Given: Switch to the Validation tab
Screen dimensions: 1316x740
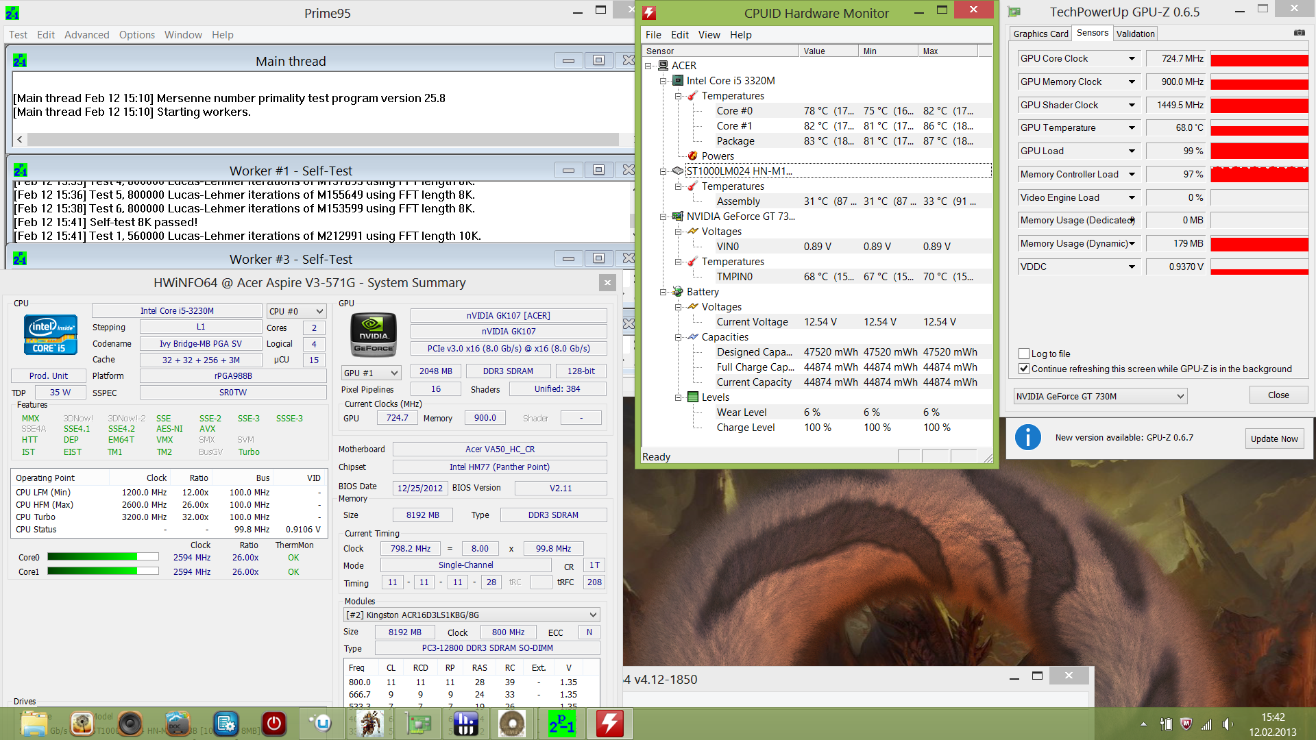Looking at the screenshot, I should tap(1135, 34).
